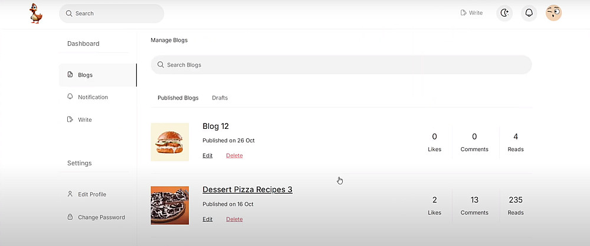
Task: Click the magnifier icon in the top search
Action: pyautogui.click(x=69, y=14)
